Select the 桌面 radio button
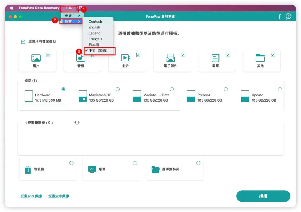 [135, 163]
